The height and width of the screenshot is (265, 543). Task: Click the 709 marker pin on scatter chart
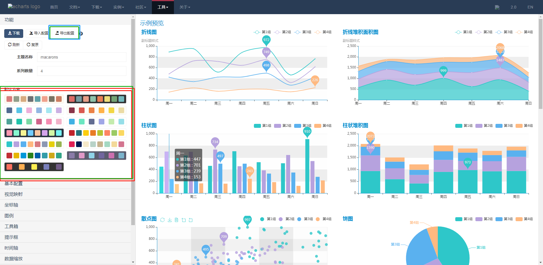[224, 237]
